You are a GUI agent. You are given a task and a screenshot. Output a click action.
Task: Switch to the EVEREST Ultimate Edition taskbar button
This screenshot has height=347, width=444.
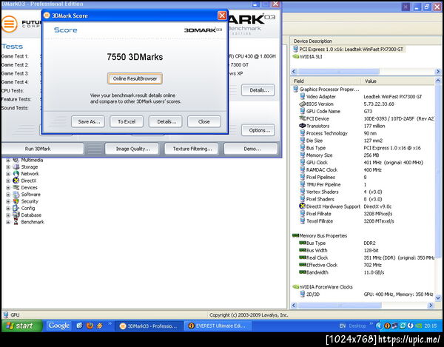218,326
